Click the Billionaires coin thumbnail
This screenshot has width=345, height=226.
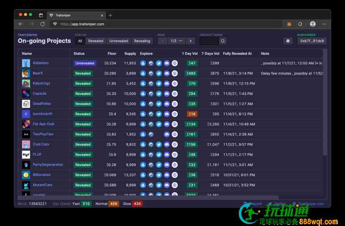(x=26, y=175)
